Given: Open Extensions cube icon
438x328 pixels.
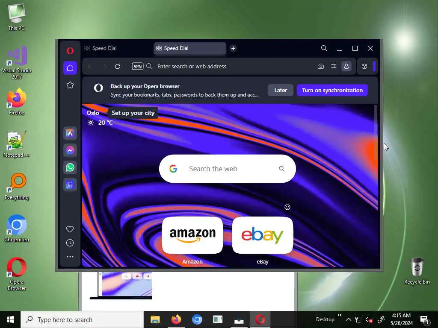Looking at the screenshot, I should pyautogui.click(x=364, y=66).
